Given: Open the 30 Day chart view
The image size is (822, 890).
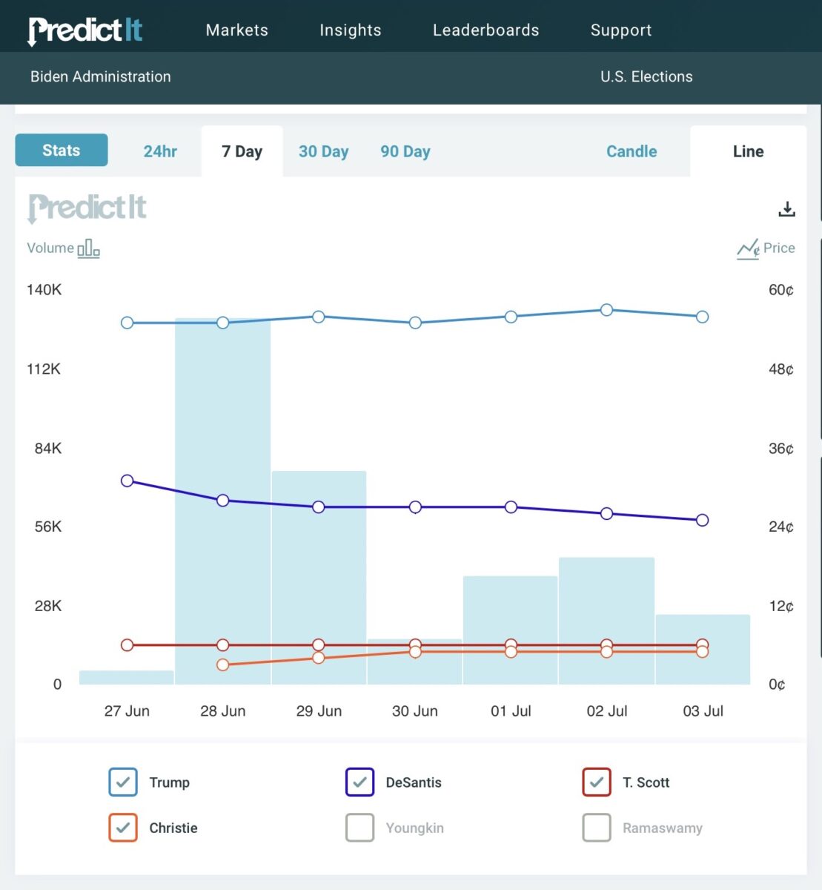Looking at the screenshot, I should point(323,151).
